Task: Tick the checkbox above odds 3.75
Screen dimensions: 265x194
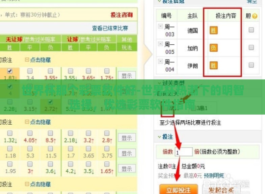Action: pyautogui.click(x=107, y=148)
